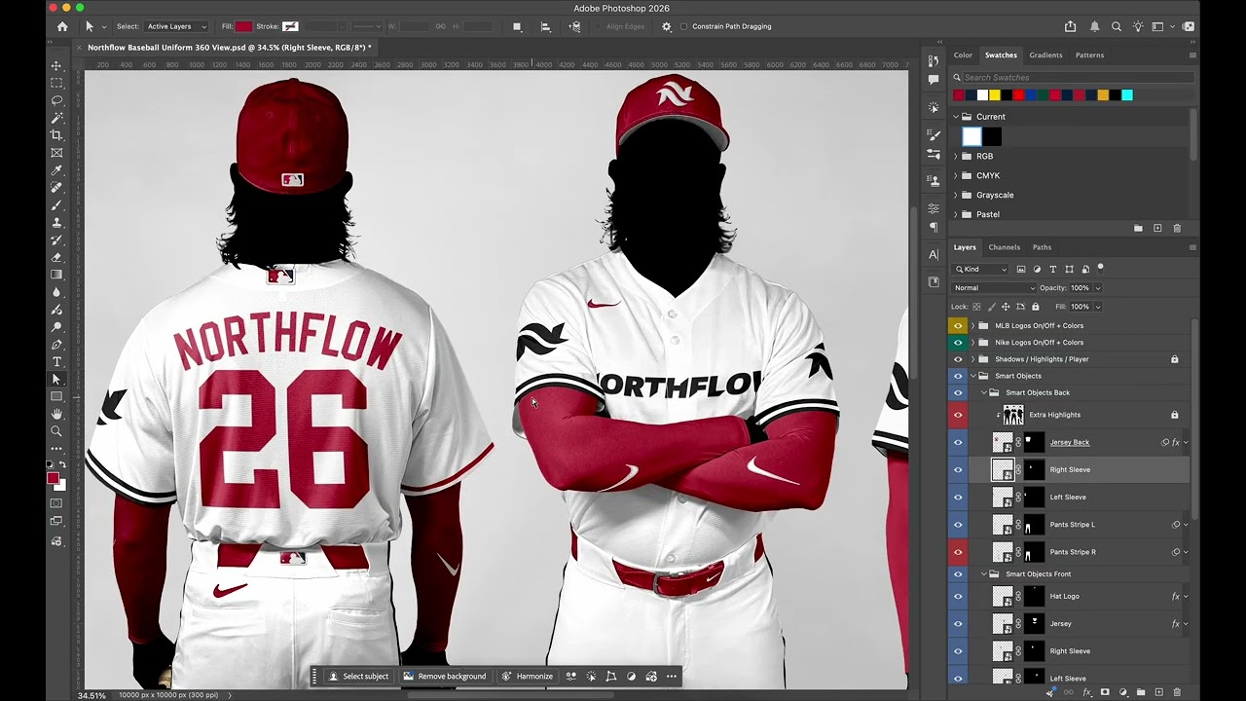The height and width of the screenshot is (701, 1246).
Task: Open the Normal blend mode dropdown
Action: pyautogui.click(x=994, y=288)
